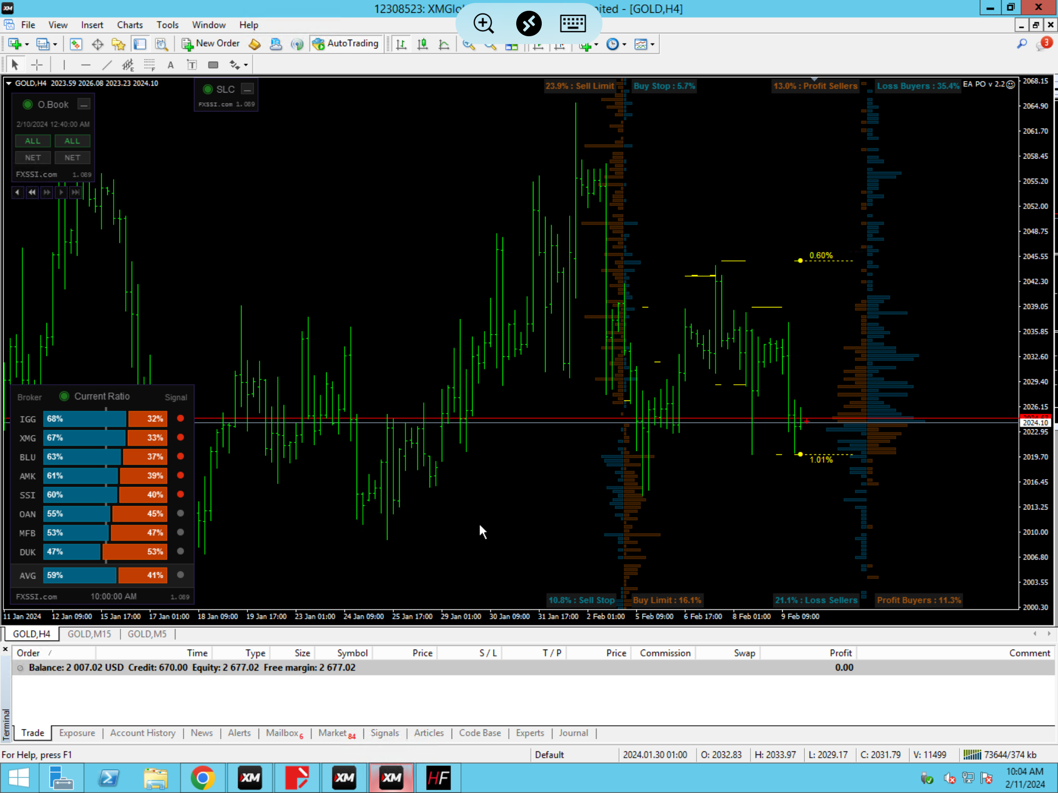Screen dimensions: 1058x793
Task: Open the Navigator star-folder icon
Action: [118, 44]
